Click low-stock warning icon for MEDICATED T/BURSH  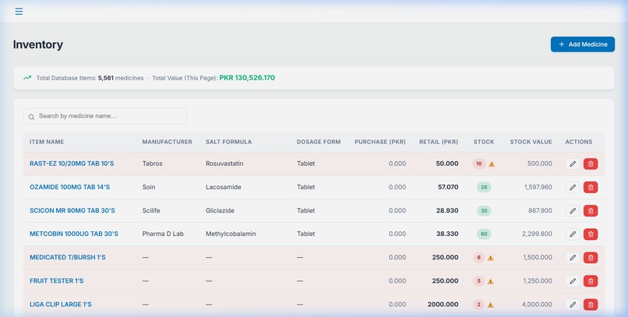point(490,258)
